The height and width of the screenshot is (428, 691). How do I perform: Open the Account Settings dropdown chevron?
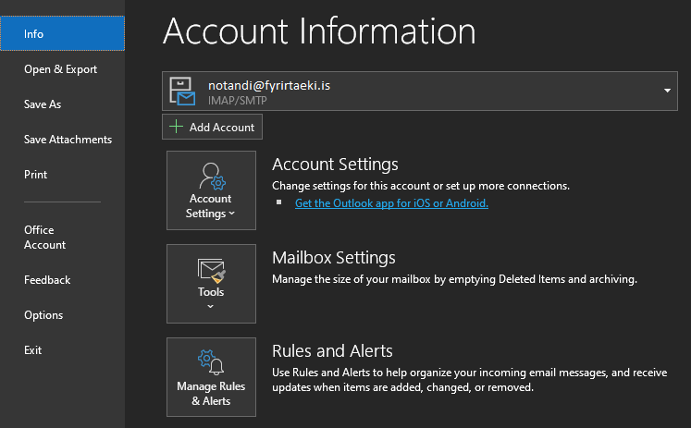[x=231, y=214]
